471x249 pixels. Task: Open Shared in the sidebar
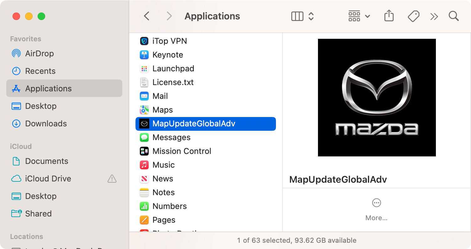64,214
